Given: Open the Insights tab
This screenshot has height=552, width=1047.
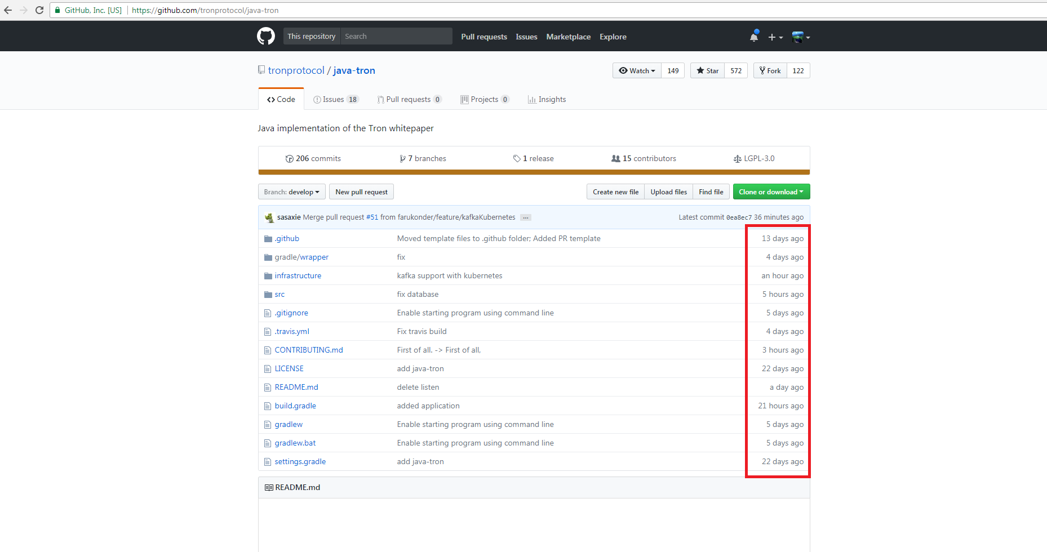Looking at the screenshot, I should click(547, 99).
